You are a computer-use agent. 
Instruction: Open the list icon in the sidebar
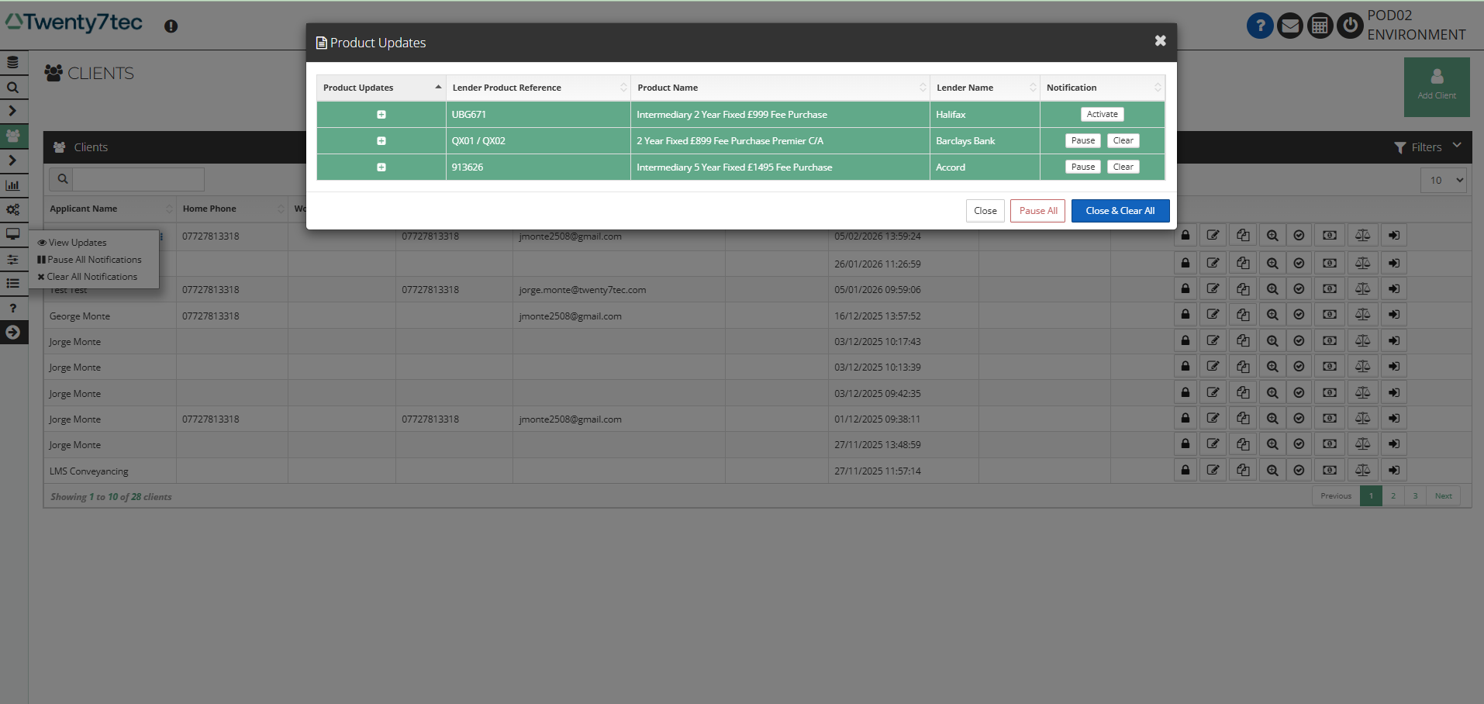tap(13, 284)
